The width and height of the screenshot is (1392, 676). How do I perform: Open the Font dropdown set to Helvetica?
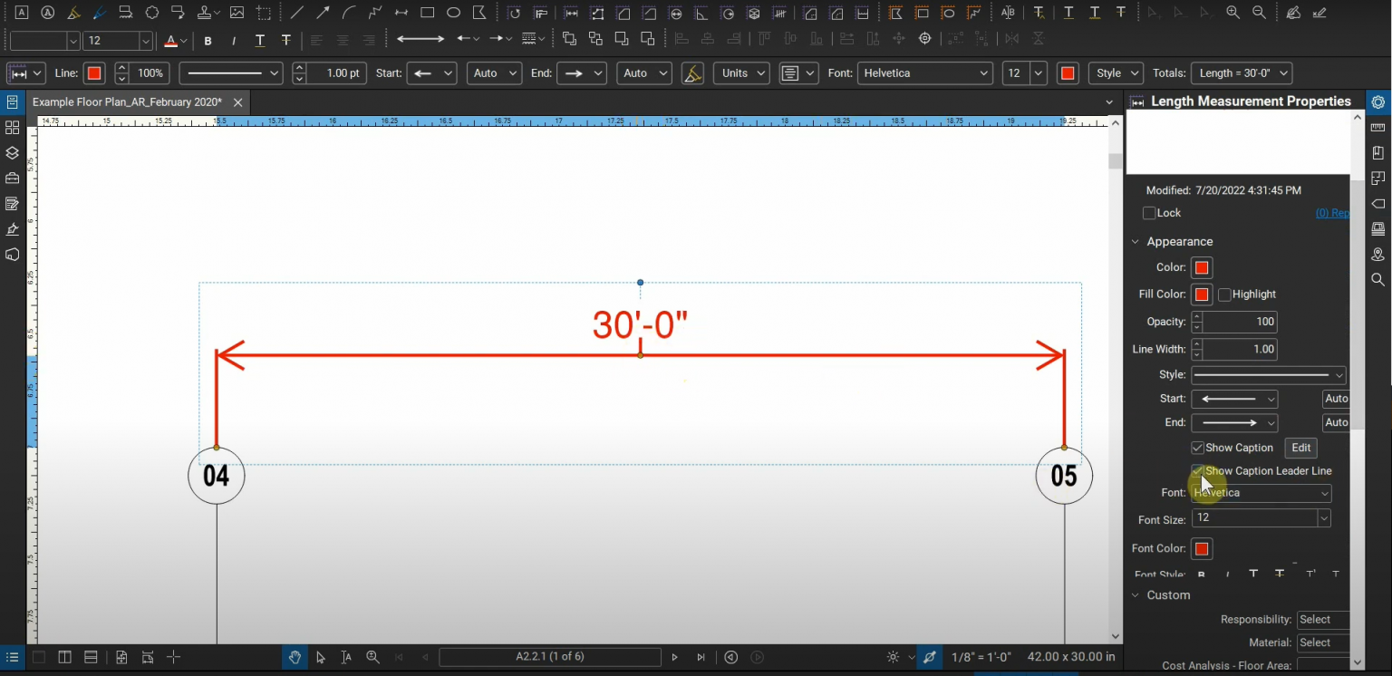(1261, 492)
